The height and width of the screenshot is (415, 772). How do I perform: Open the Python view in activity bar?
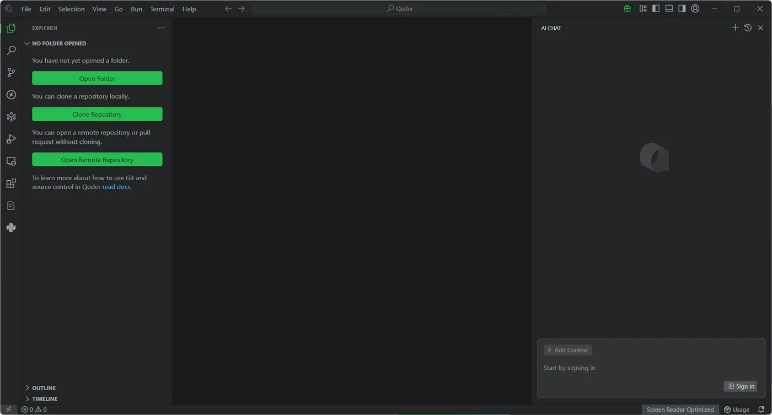tap(11, 228)
